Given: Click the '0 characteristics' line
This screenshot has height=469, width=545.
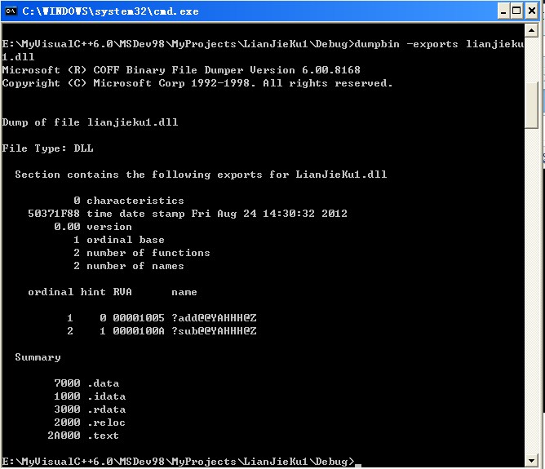Looking at the screenshot, I should coord(129,201).
